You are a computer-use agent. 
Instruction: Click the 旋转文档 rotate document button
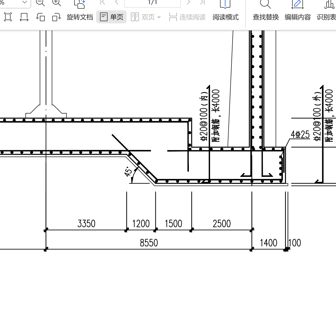[x=80, y=17]
